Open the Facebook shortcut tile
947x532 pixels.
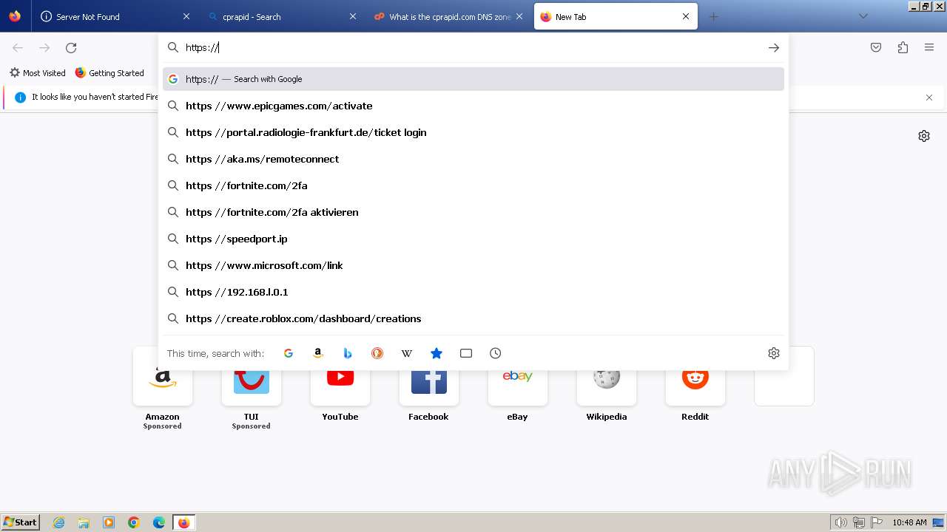pyautogui.click(x=429, y=384)
